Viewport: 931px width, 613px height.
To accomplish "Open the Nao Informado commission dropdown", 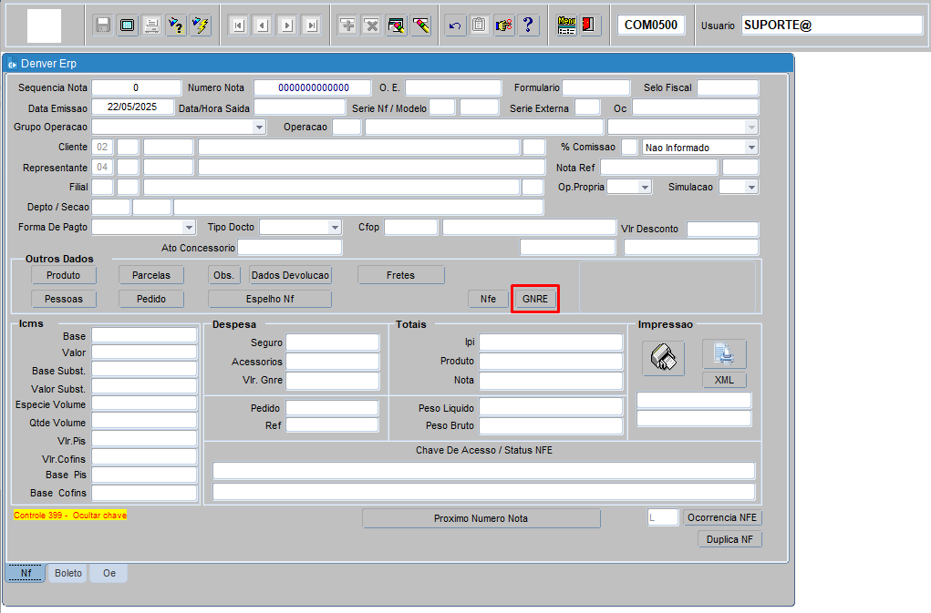I will pos(750,148).
